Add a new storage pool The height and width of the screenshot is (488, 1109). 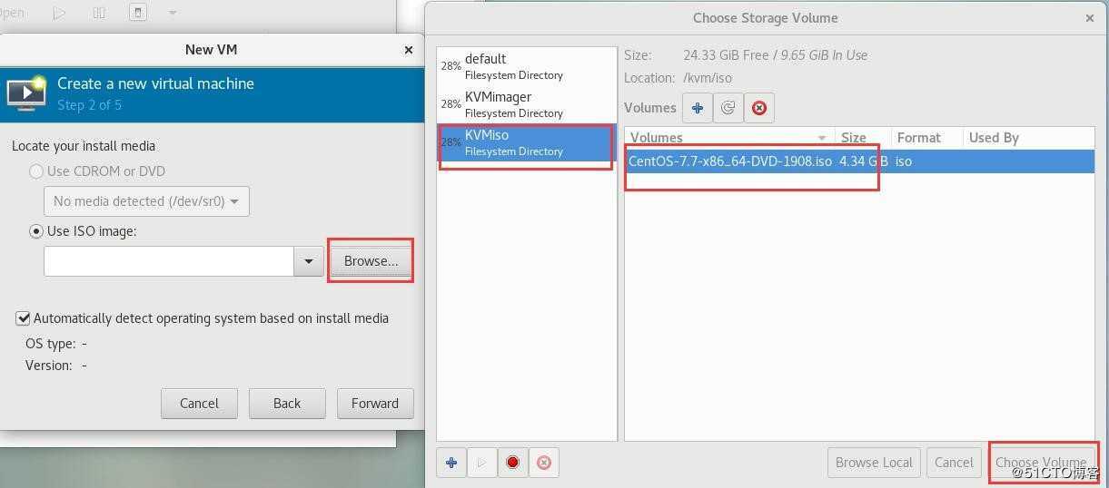[x=451, y=463]
